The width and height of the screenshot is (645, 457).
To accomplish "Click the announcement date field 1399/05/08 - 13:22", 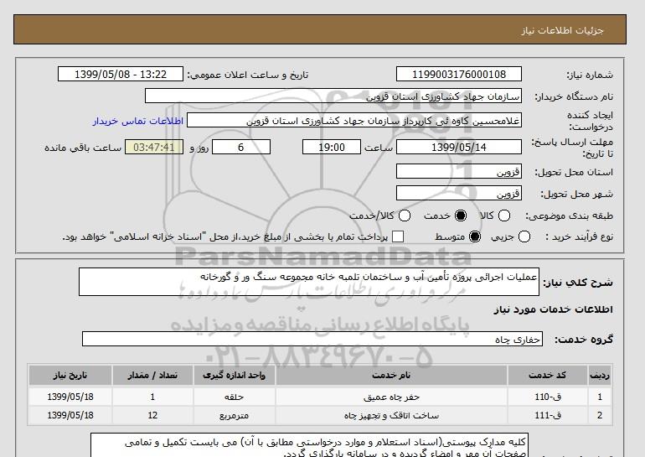I will tap(121, 74).
